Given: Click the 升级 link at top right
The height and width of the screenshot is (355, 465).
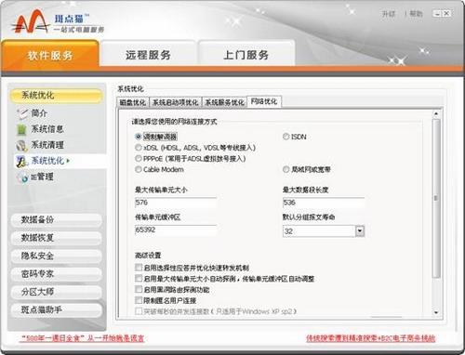Looking at the screenshot, I should 389,14.
